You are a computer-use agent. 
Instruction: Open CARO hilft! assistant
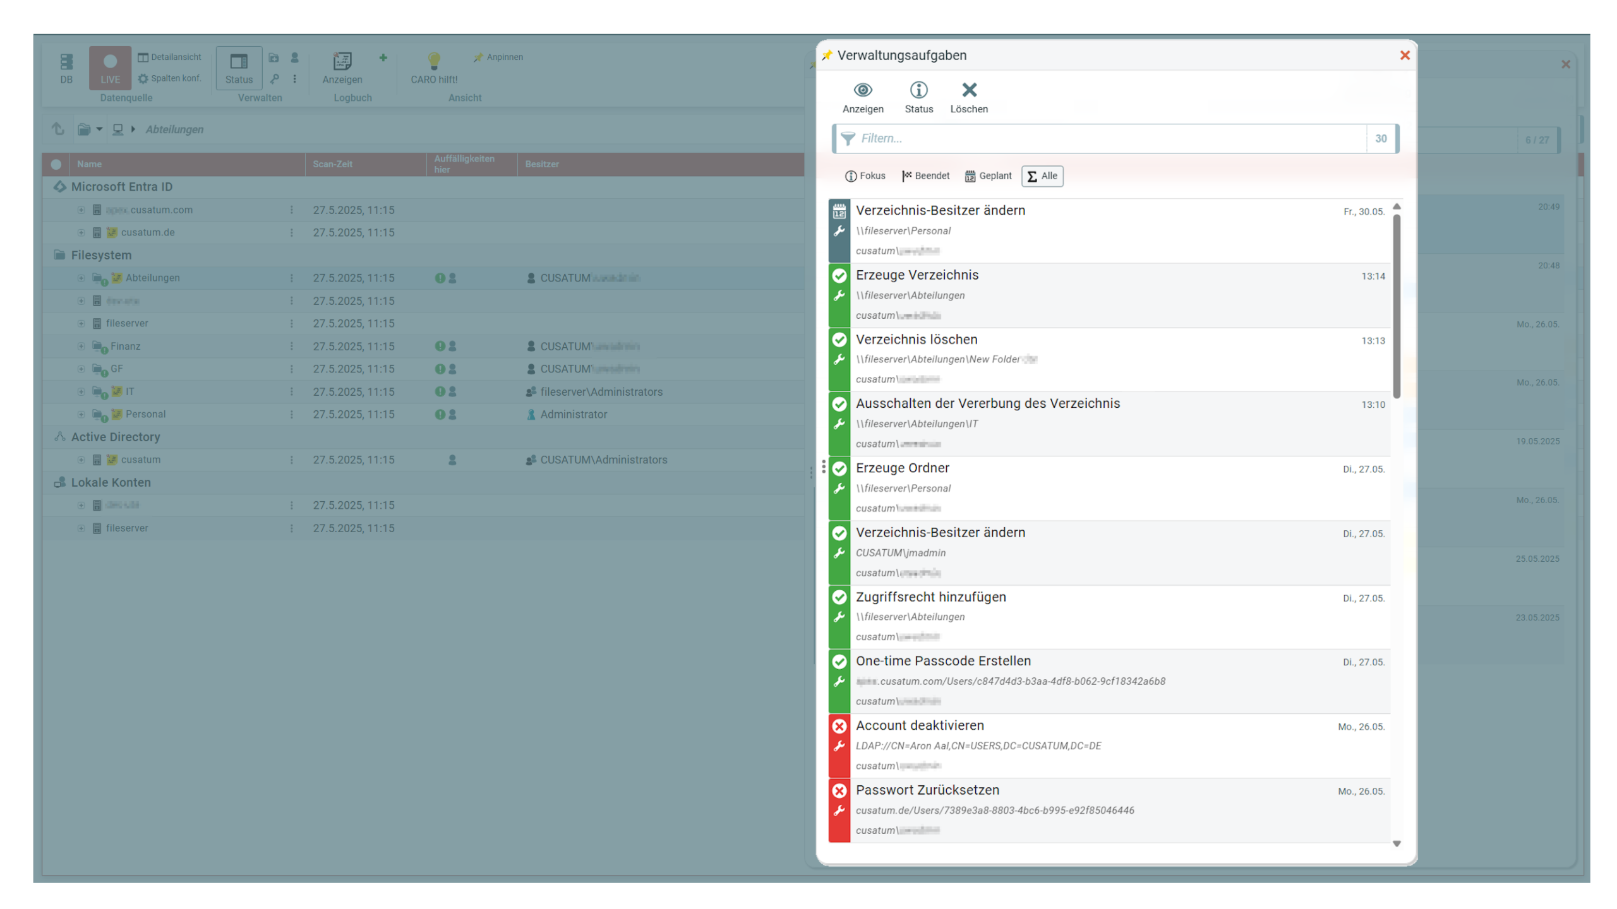point(434,66)
